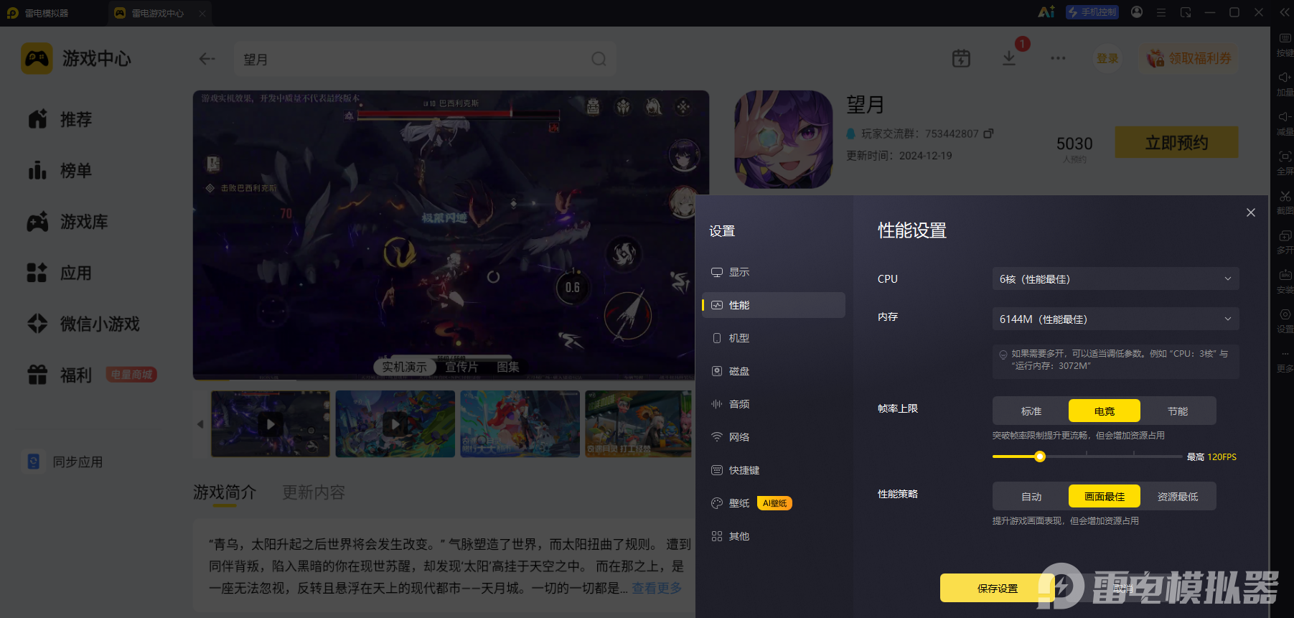Screen dimensions: 1294x618
Task: Open the title bar hamburger menu
Action: (1161, 12)
